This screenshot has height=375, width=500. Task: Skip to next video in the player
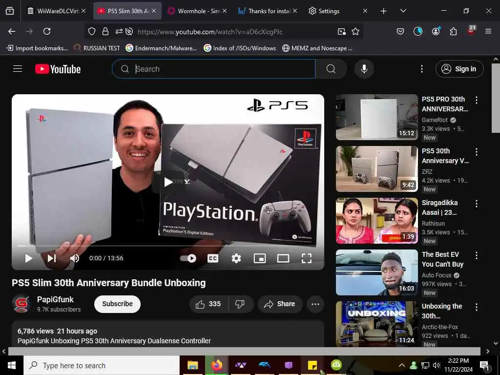pos(52,258)
